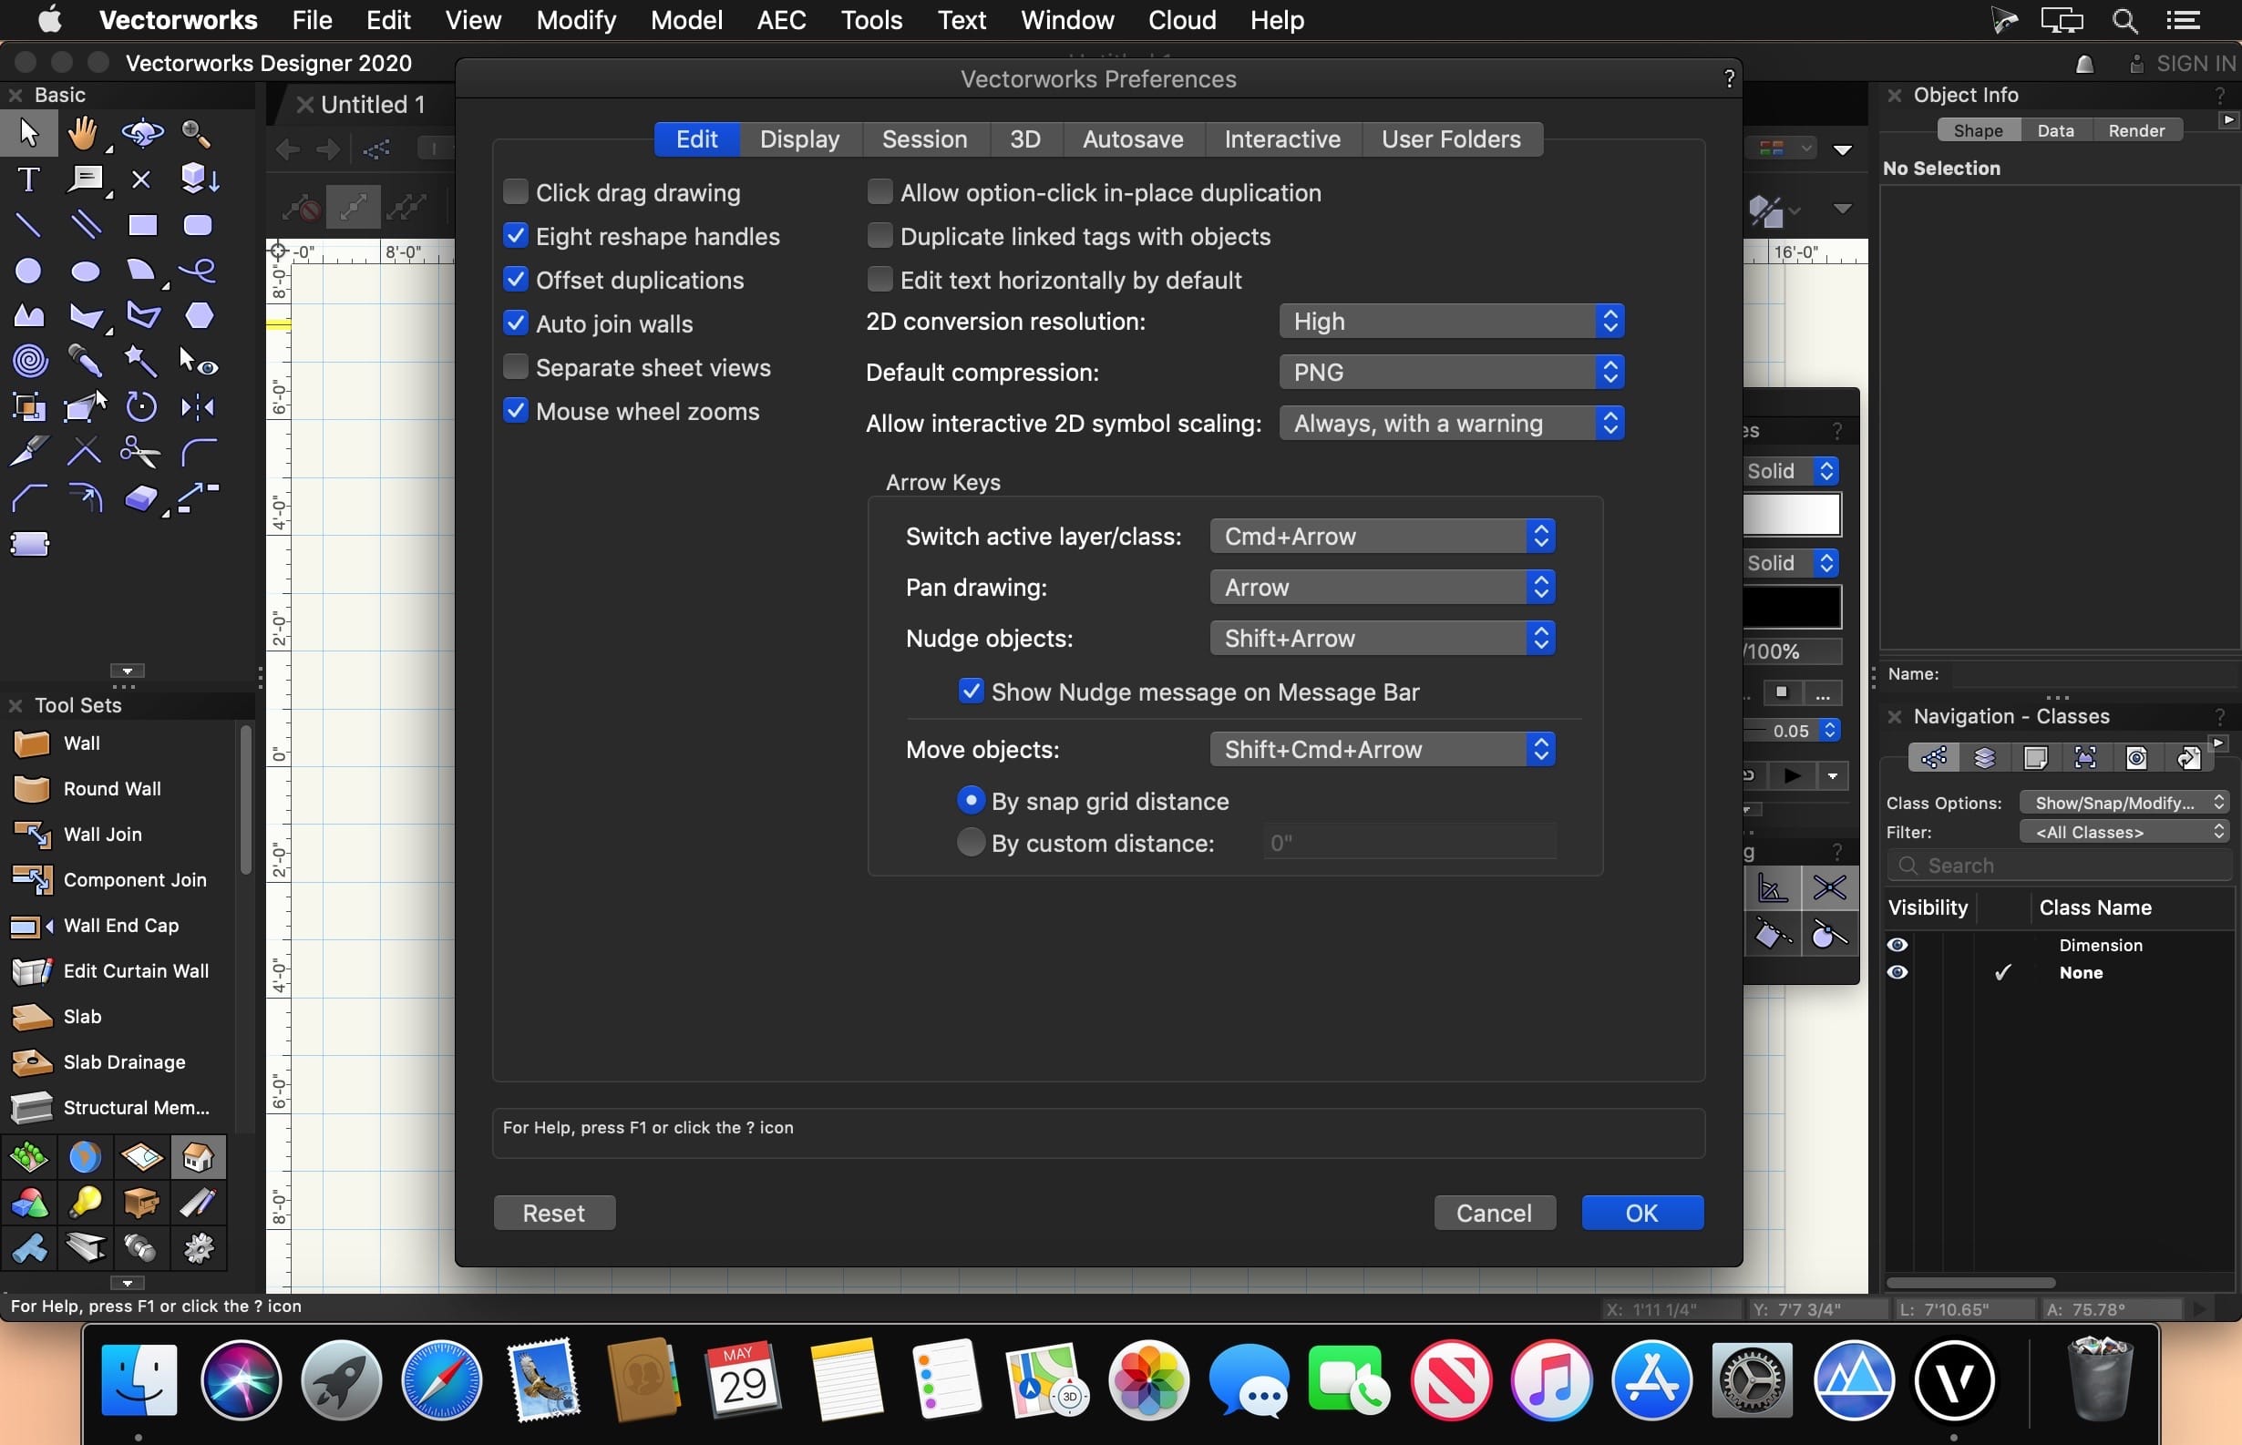Open Finder from the Dock
The width and height of the screenshot is (2242, 1445).
pos(139,1380)
